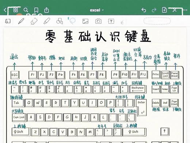This screenshot has height=143, width=190.
Task: Open the share and export menu
Action: point(46,10)
